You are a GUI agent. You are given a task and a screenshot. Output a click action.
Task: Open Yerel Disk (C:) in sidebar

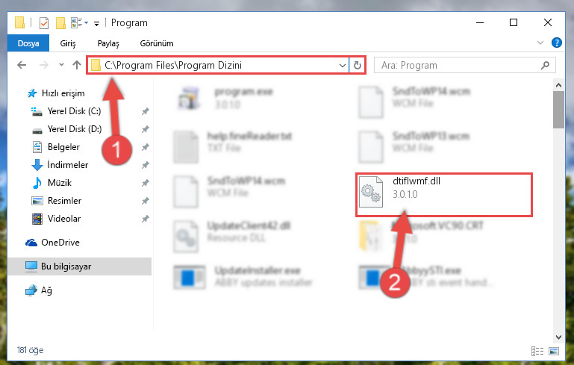(75, 111)
